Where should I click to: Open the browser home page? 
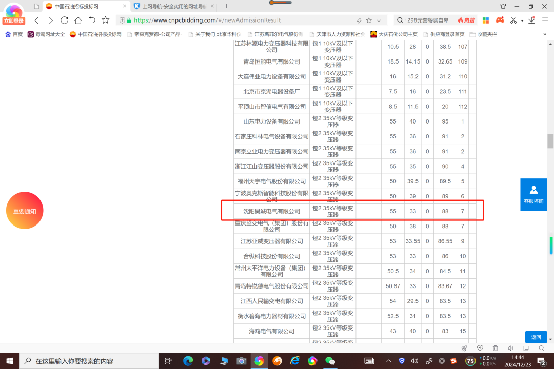pos(78,20)
